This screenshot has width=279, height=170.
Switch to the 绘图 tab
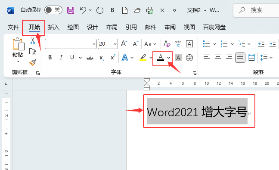(73, 27)
